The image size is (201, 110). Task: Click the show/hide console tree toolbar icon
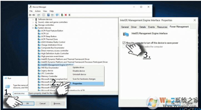(39, 15)
